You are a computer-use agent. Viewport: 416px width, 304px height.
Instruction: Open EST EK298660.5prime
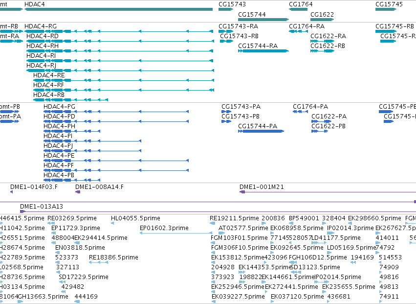click(350, 223)
